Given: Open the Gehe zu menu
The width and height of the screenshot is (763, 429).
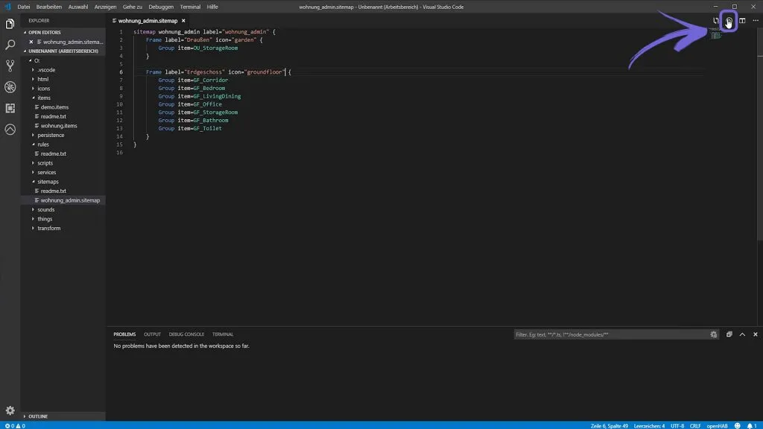Looking at the screenshot, I should [x=133, y=7].
